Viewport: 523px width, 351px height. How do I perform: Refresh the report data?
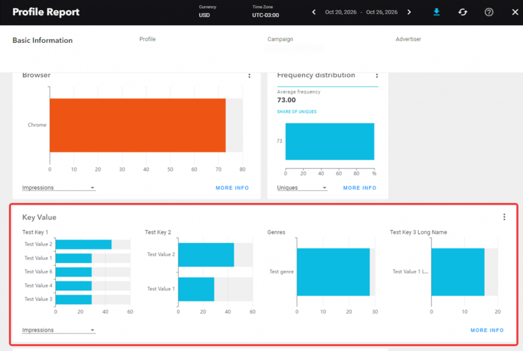point(463,12)
